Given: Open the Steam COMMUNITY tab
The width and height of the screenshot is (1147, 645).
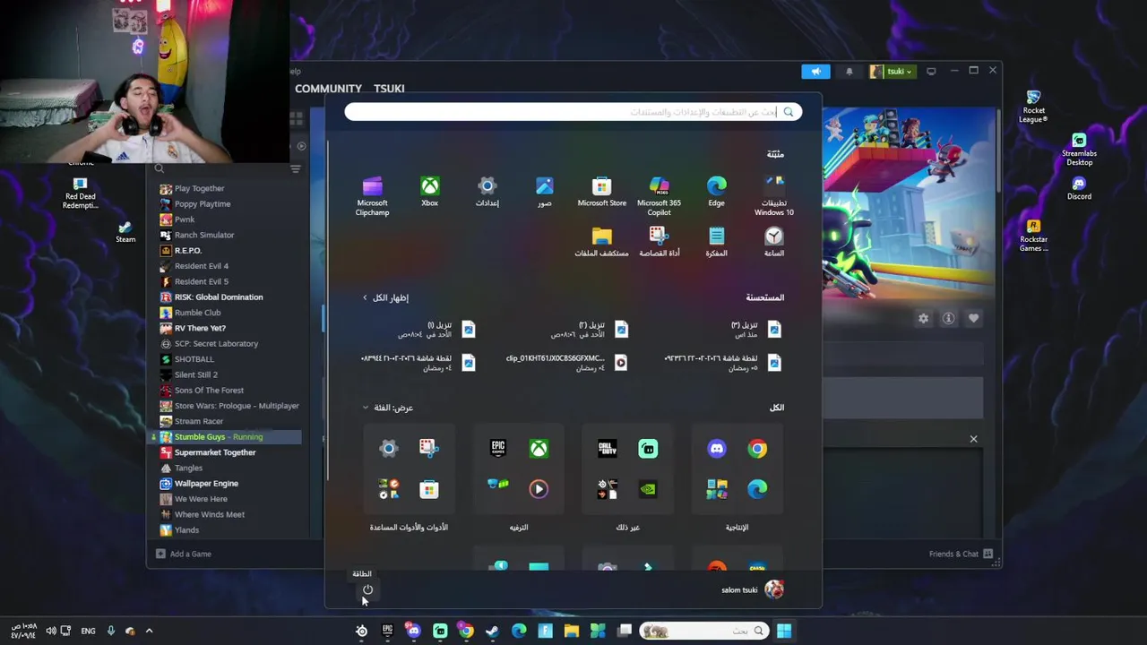Looking at the screenshot, I should pos(328,89).
